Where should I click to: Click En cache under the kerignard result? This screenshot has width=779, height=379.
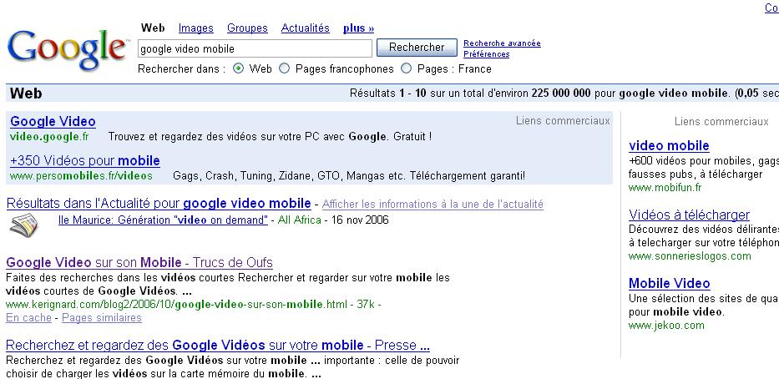click(29, 318)
